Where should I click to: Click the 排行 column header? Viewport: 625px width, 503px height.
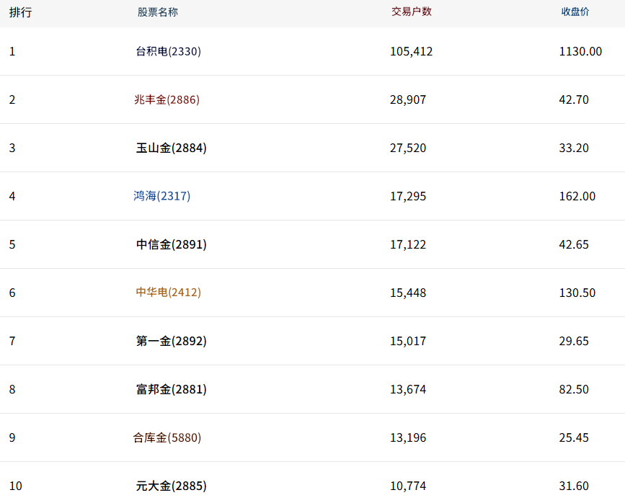(20, 12)
